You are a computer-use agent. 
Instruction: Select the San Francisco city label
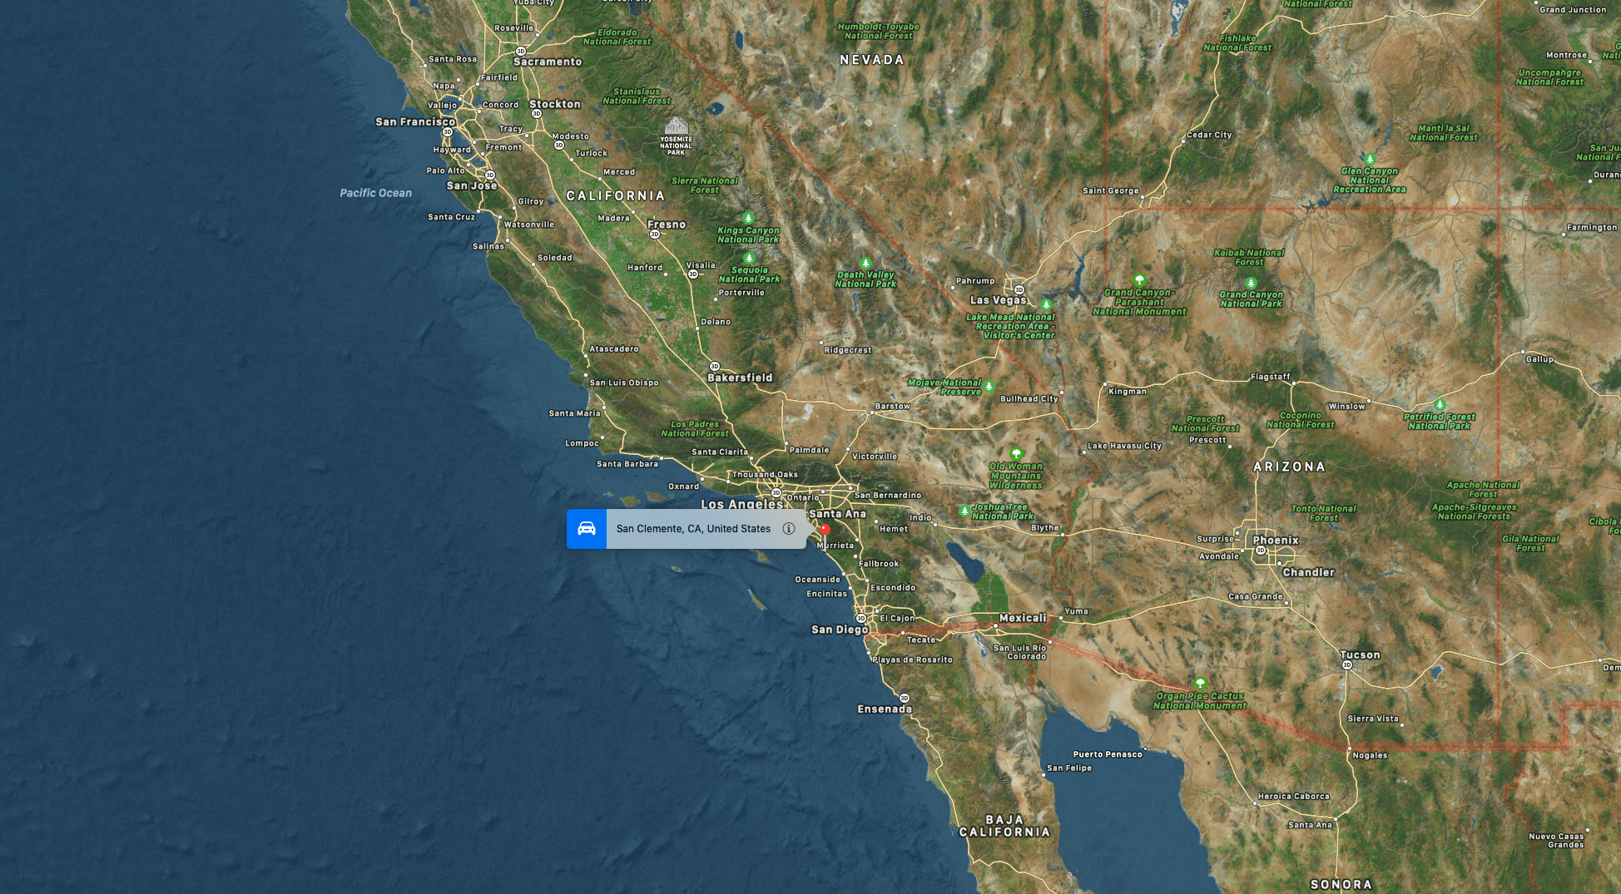[415, 121]
